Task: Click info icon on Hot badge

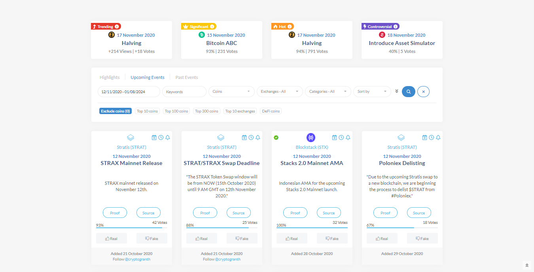Action: [x=290, y=26]
